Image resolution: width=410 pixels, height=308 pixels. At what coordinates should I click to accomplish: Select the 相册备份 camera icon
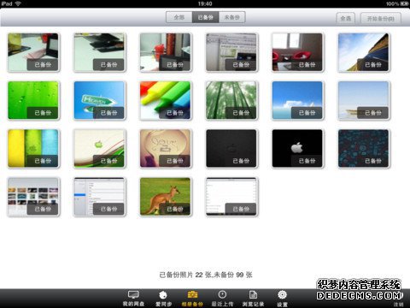pos(192,294)
